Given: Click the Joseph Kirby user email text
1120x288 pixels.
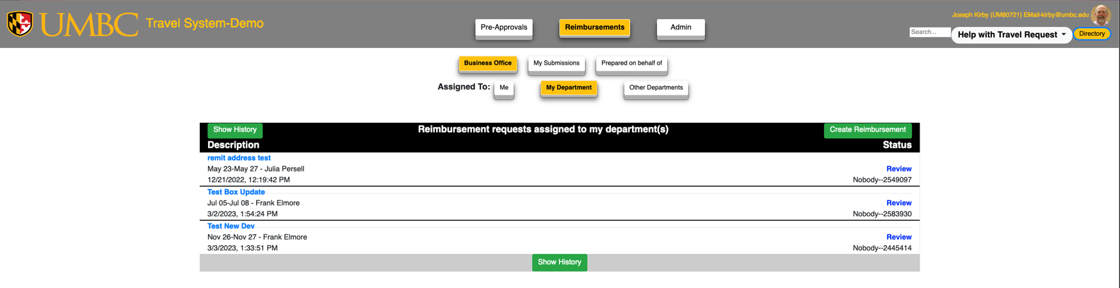Looking at the screenshot, I should [x=1020, y=15].
